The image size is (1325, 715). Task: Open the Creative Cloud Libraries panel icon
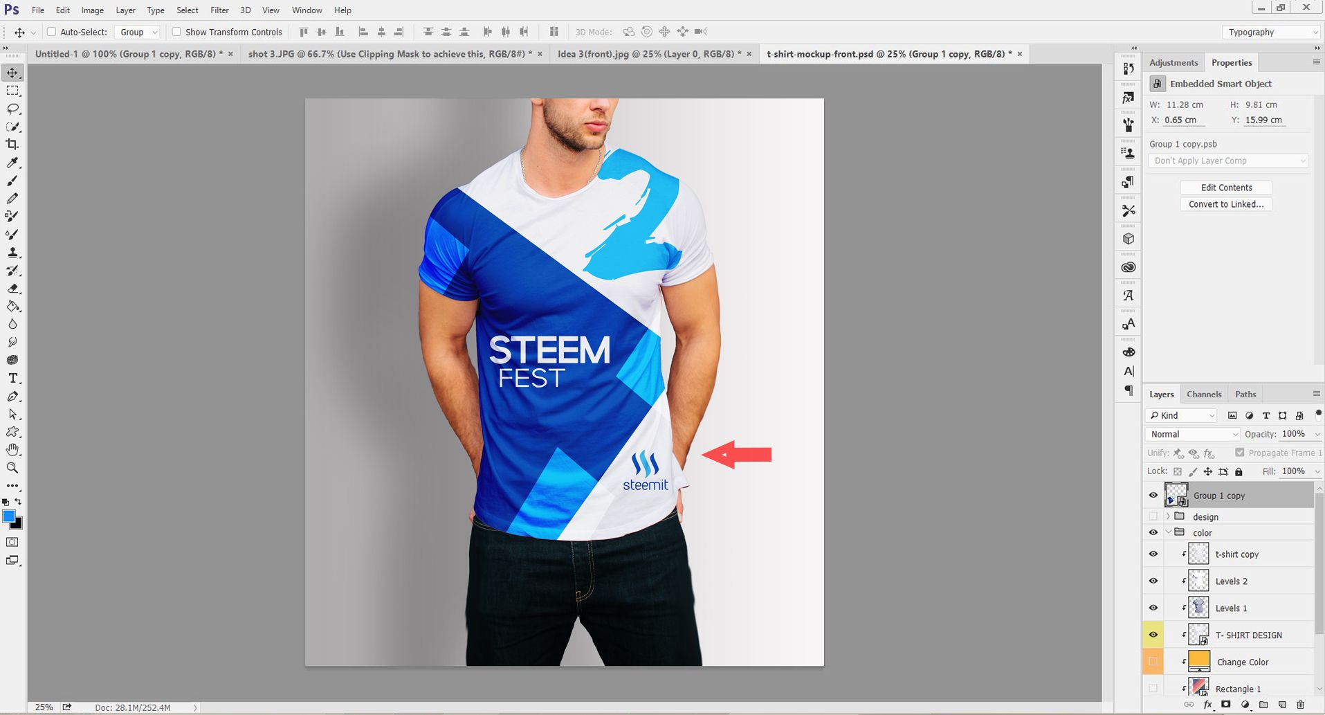pos(1128,267)
